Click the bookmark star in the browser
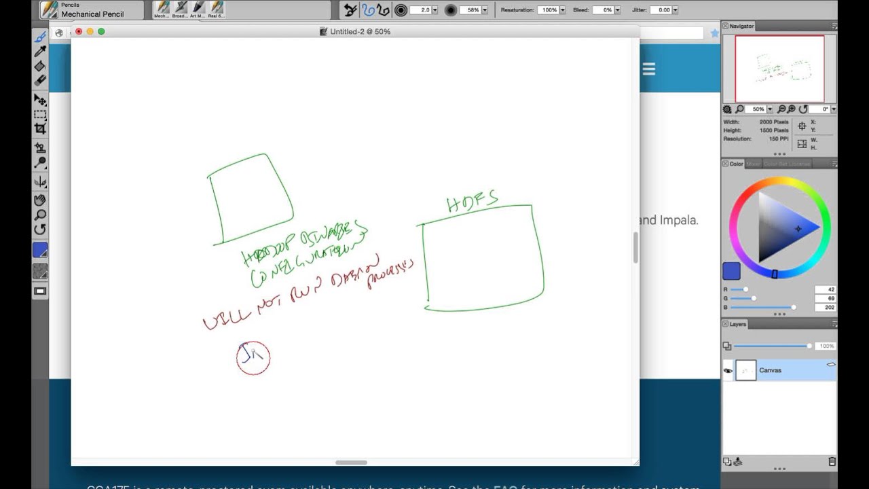The width and height of the screenshot is (869, 489). 714,33
